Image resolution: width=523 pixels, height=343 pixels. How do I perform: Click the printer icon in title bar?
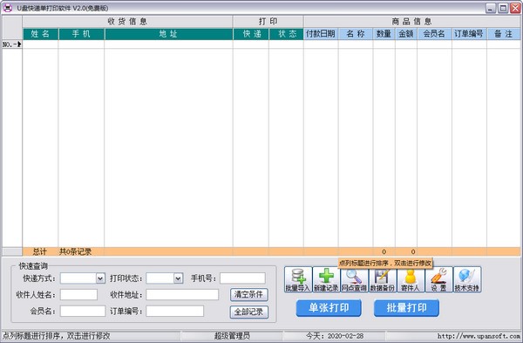coord(7,8)
